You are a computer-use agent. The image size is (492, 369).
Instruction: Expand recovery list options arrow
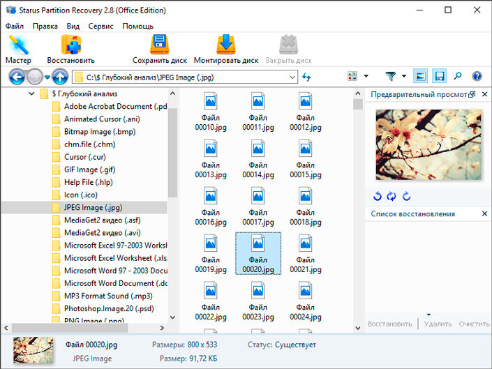428,315
